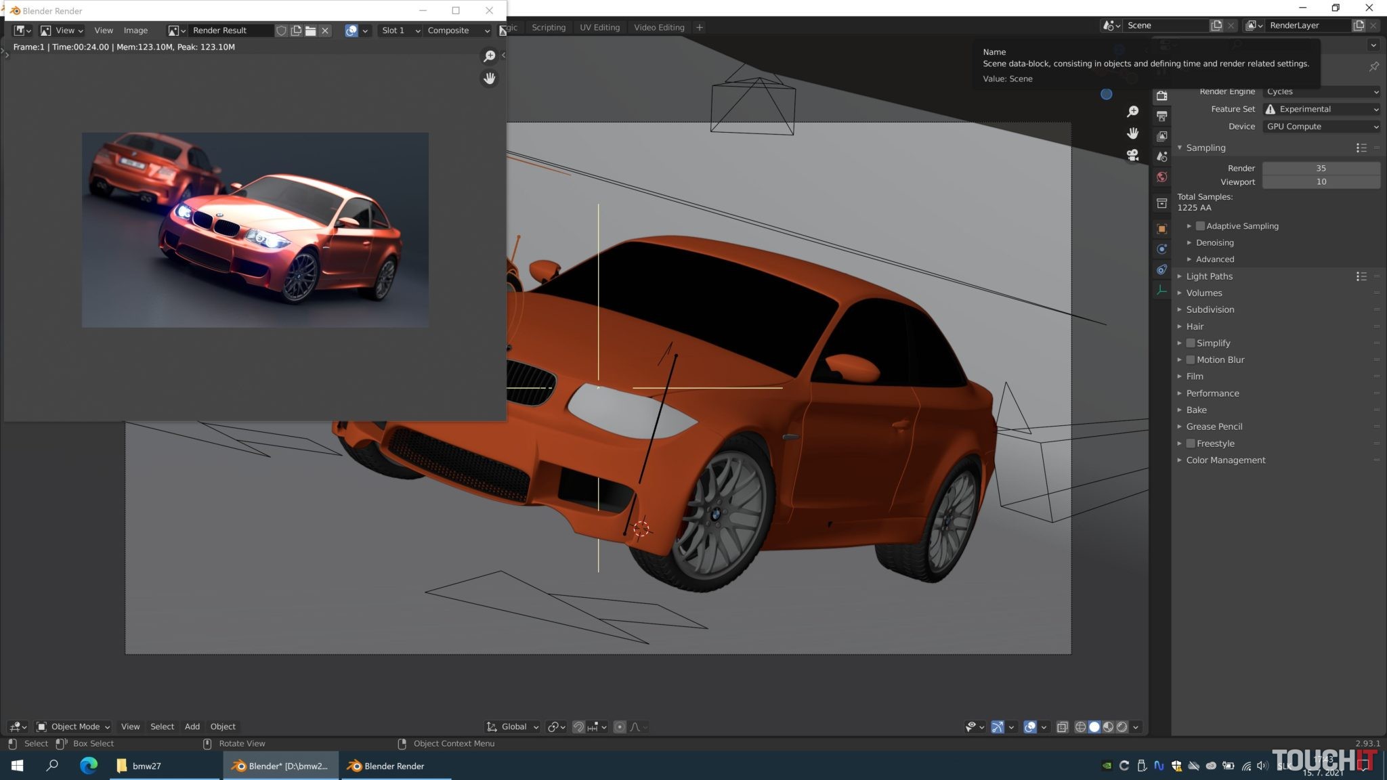
Task: Open the Output properties printer icon
Action: pyautogui.click(x=1161, y=116)
